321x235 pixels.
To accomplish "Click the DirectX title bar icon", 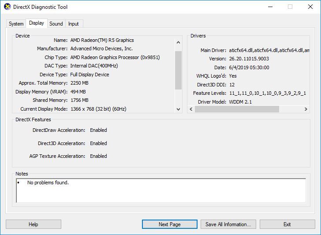I will click(7, 7).
